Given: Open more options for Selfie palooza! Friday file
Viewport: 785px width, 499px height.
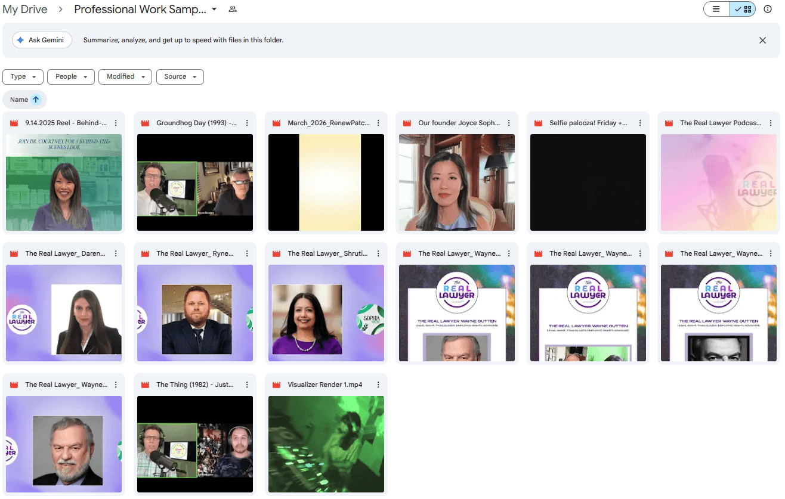Looking at the screenshot, I should click(x=640, y=123).
